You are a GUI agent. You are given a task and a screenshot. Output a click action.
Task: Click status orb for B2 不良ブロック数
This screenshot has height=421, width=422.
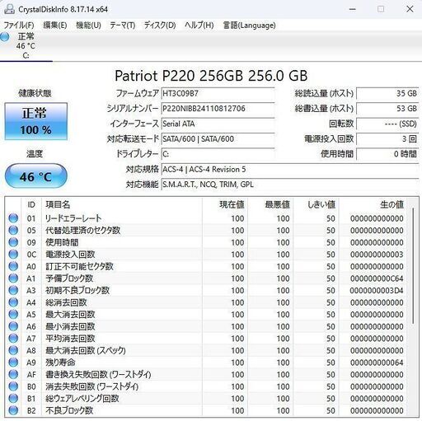(13, 410)
